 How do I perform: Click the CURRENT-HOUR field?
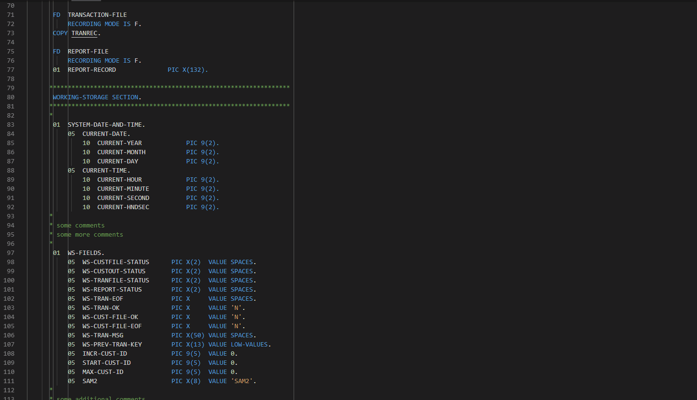[119, 180]
